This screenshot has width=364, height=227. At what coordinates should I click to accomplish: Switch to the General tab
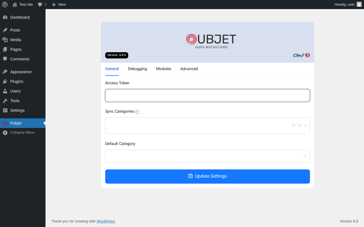(x=112, y=69)
